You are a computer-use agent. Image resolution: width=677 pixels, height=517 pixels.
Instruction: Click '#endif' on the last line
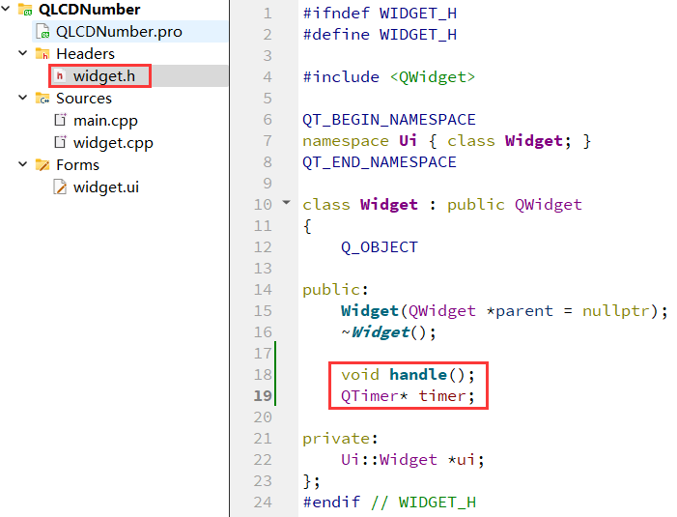(x=331, y=502)
